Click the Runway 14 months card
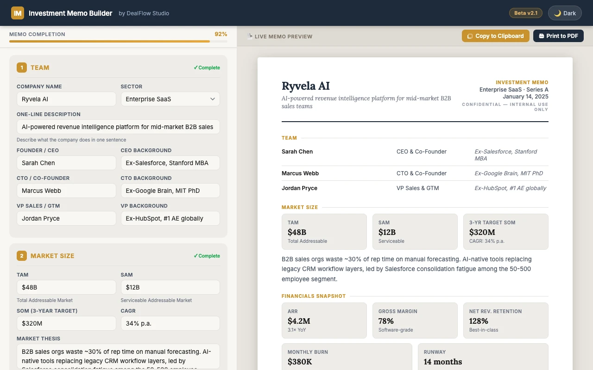This screenshot has width=593, height=370. coord(483,357)
